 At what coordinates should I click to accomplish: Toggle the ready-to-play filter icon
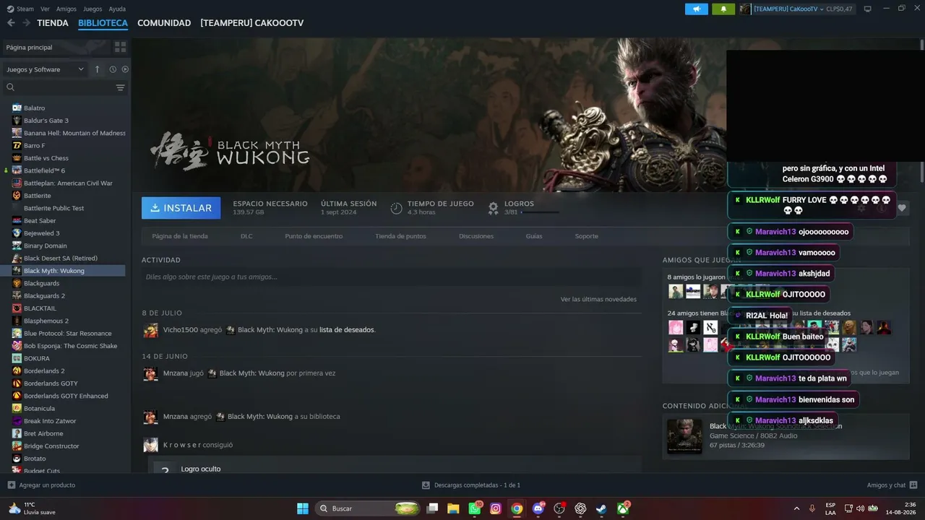125,69
